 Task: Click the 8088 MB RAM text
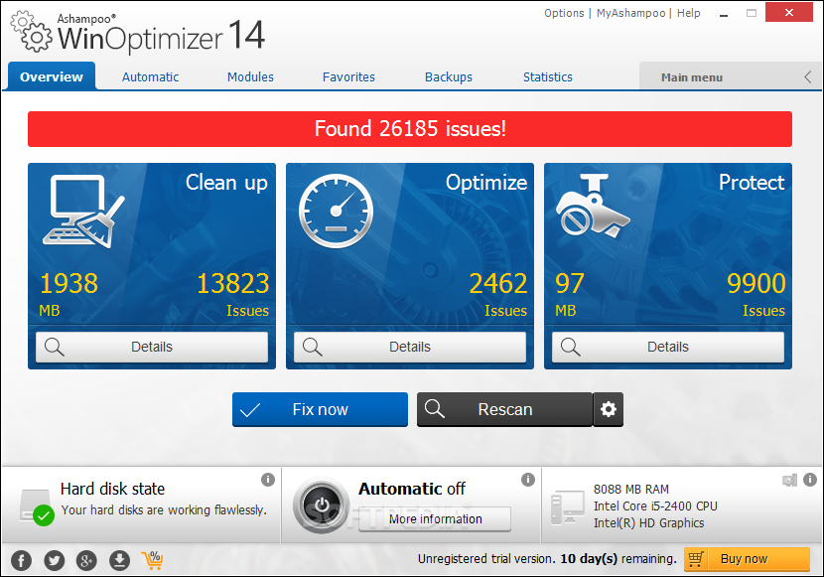tap(631, 490)
